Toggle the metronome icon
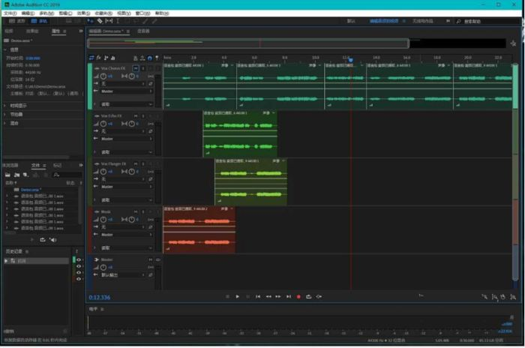Viewport: 525px width, 348px height. pyautogui.click(x=135, y=58)
